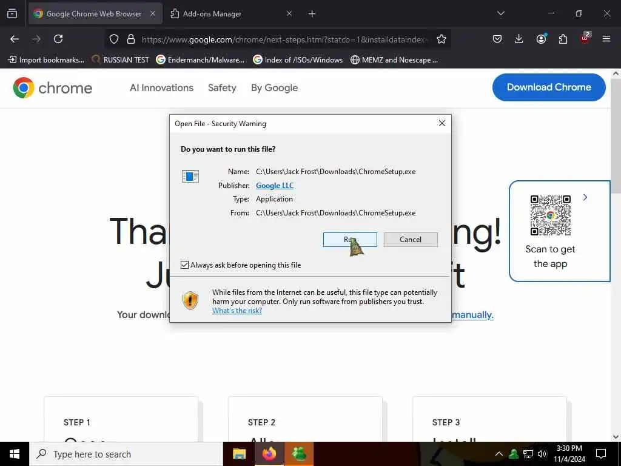Viewport: 621px width, 466px height.
Task: Click the page vertical scrollbar thumb
Action: (x=616, y=135)
